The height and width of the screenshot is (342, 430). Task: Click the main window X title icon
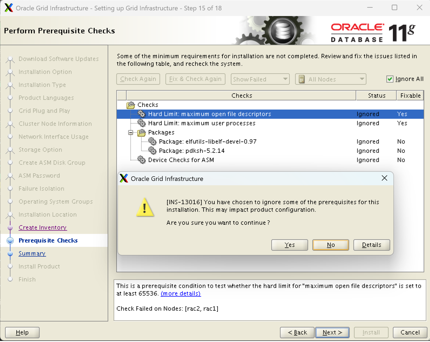[9, 8]
